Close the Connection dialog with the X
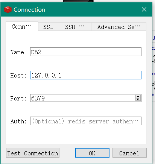Viewport: 155px width, 164px height. (x=144, y=9)
